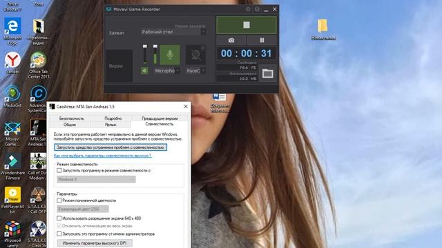Toggle the crossed-out webcam button
The height and width of the screenshot is (248, 442).
tap(195, 54)
